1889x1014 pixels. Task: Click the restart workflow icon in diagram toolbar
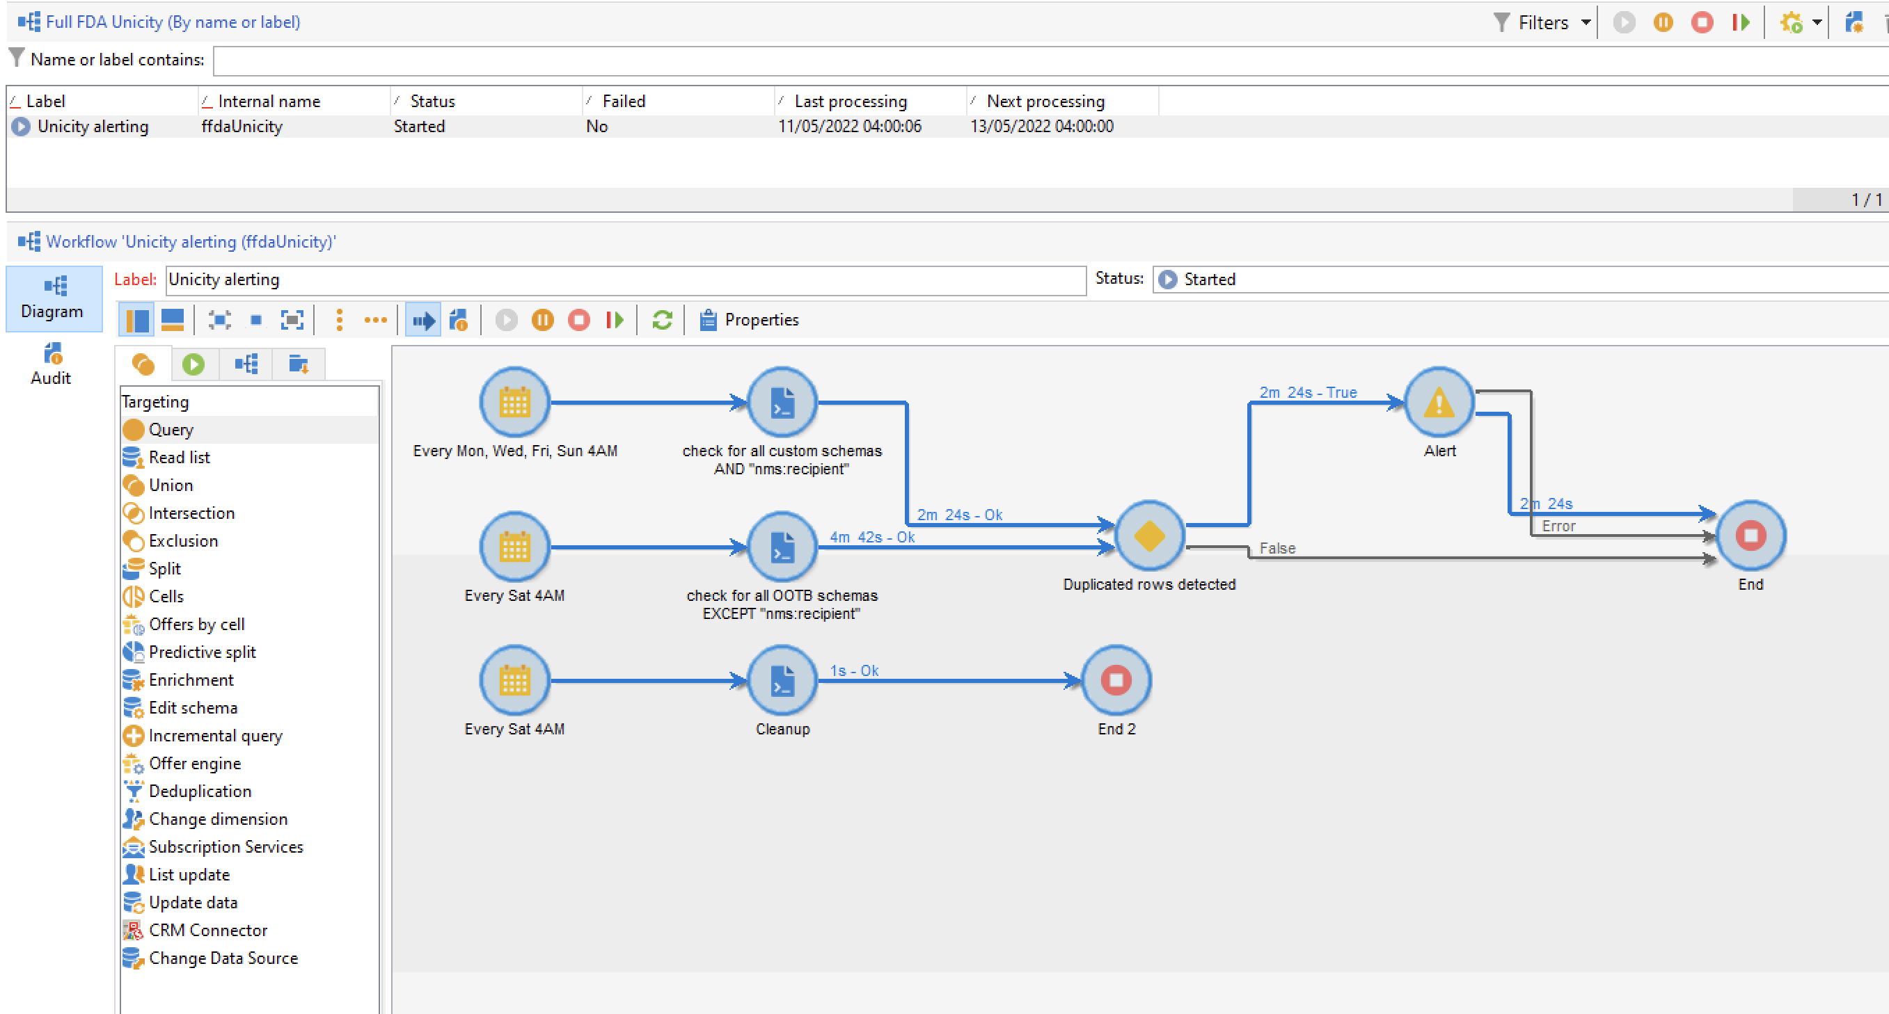pos(615,320)
